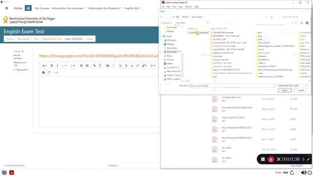Image resolution: width=313 pixels, height=176 pixels.
Task: Open the File menu in Acrobat Reader
Action: click(x=163, y=6)
